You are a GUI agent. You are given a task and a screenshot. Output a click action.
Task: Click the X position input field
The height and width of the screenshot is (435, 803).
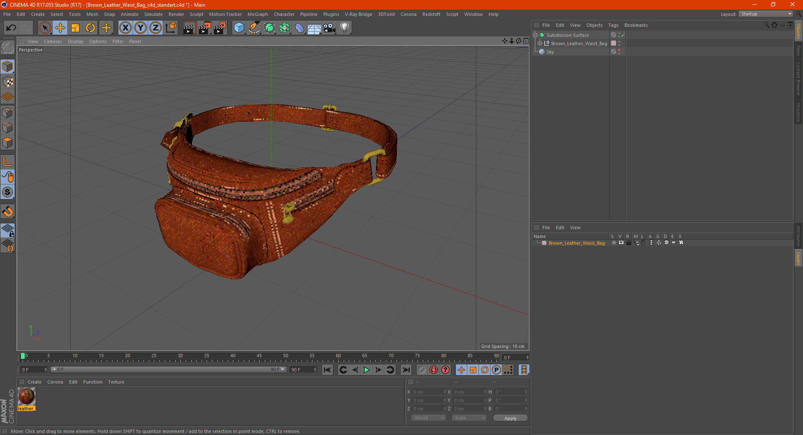click(429, 392)
